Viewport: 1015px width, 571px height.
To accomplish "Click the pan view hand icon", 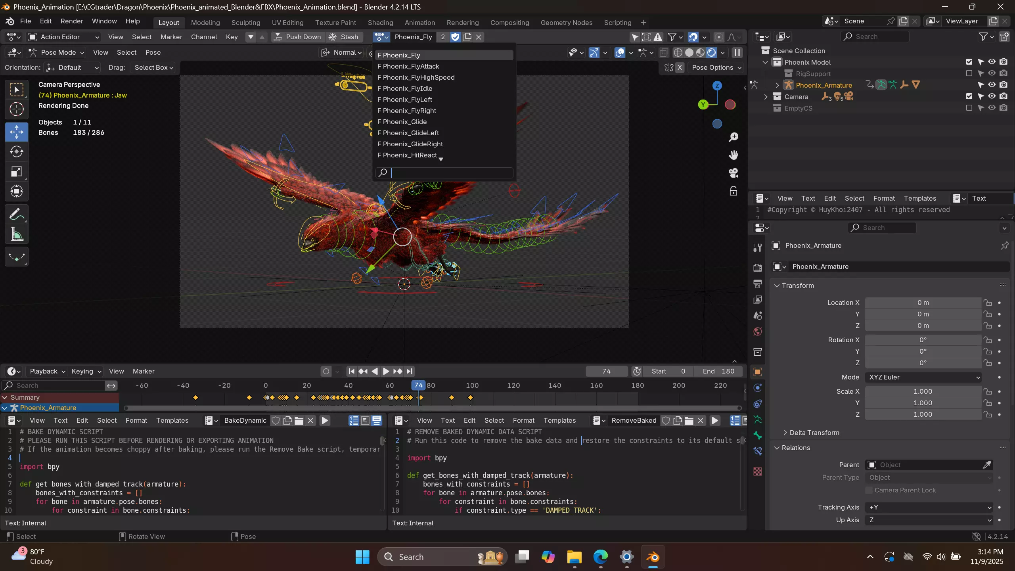I will [x=733, y=155].
